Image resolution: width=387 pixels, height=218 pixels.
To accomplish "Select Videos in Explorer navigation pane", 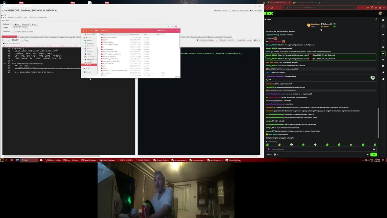I will (88, 54).
